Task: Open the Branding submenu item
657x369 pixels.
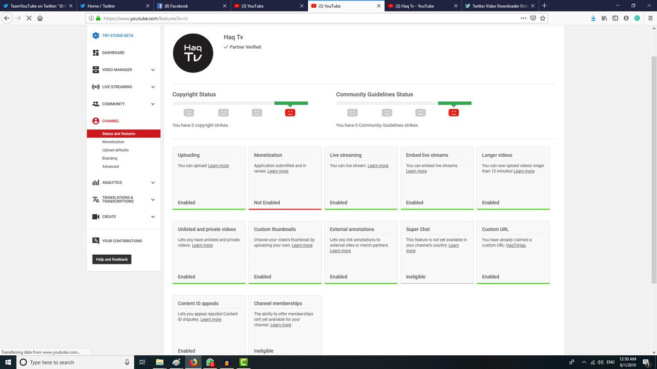Action: 109,158
